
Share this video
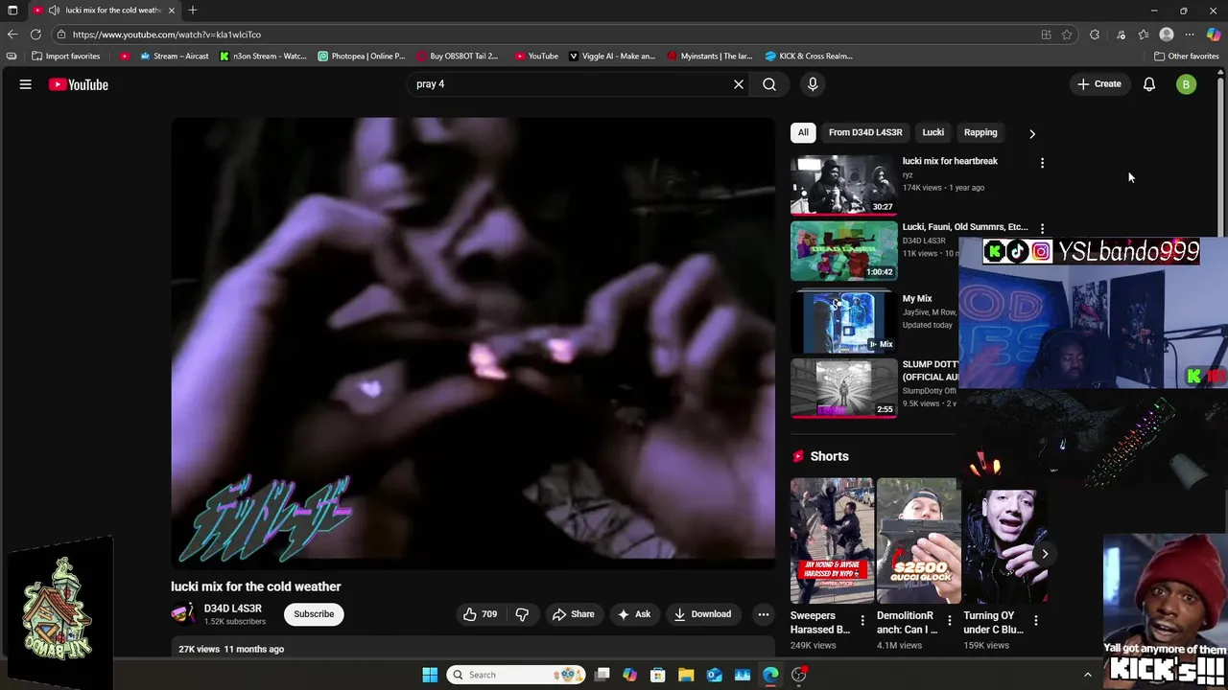573,614
